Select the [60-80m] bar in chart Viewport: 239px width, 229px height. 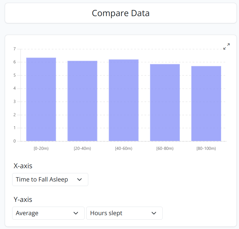point(165,103)
